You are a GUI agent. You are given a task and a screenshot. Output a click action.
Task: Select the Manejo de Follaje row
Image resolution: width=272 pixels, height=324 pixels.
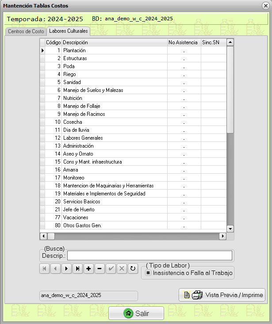(x=133, y=106)
